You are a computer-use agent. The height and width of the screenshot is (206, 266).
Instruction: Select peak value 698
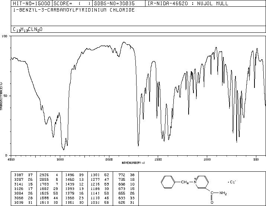pyautogui.click(x=122, y=184)
